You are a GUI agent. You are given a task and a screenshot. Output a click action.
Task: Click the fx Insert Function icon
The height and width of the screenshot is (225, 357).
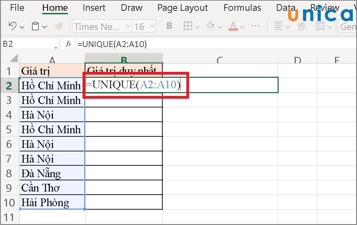click(68, 44)
